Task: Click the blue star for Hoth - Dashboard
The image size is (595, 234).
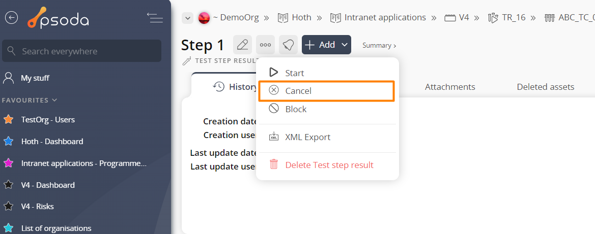Action: (9, 141)
